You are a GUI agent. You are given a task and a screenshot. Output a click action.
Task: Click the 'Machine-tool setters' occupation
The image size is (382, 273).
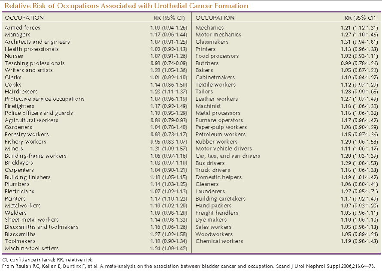(x=32, y=249)
